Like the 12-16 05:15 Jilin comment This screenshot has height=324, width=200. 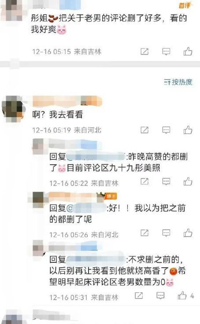[x=188, y=52]
